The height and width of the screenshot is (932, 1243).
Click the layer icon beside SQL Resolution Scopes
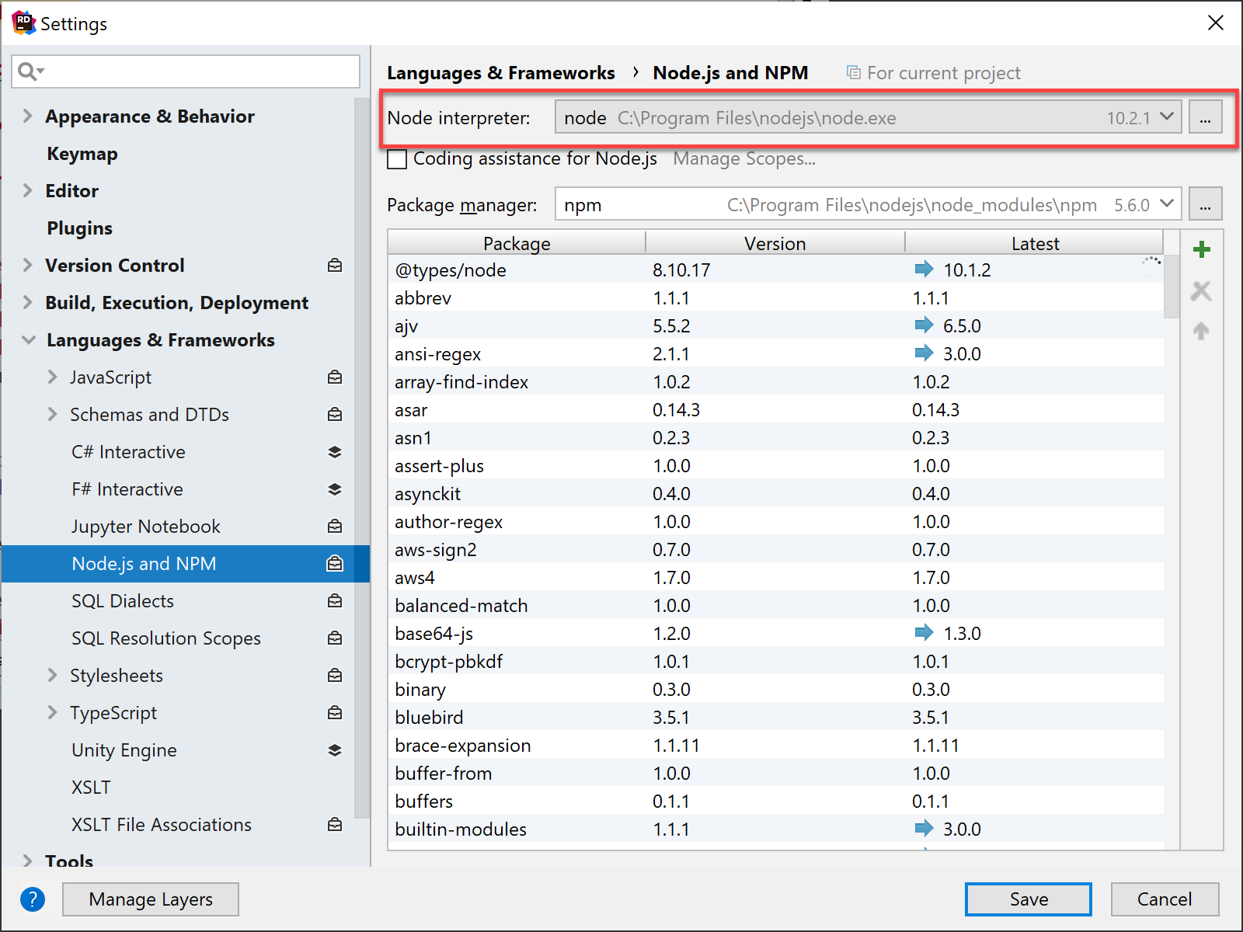[x=335, y=638]
